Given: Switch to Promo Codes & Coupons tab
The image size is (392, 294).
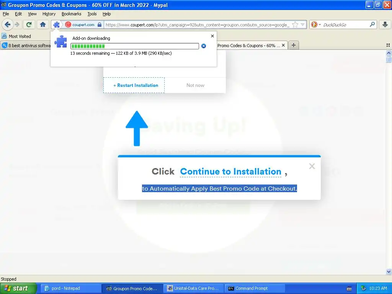Looking at the screenshot, I should pyautogui.click(x=248, y=46).
